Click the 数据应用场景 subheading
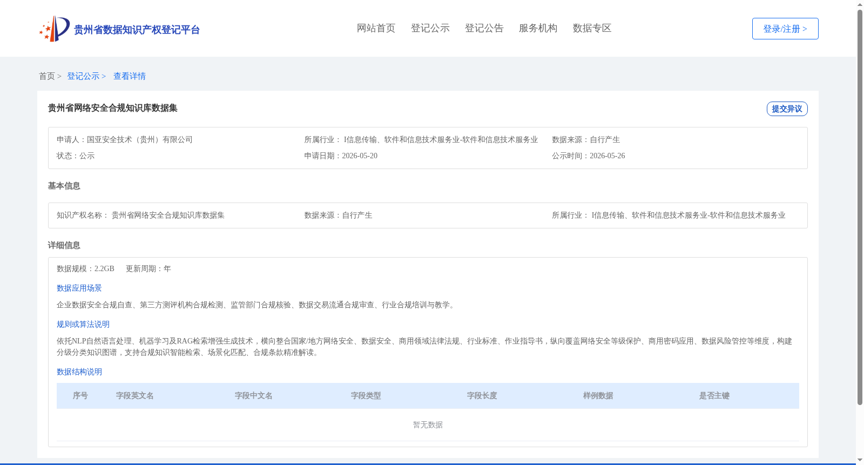 [x=79, y=288]
